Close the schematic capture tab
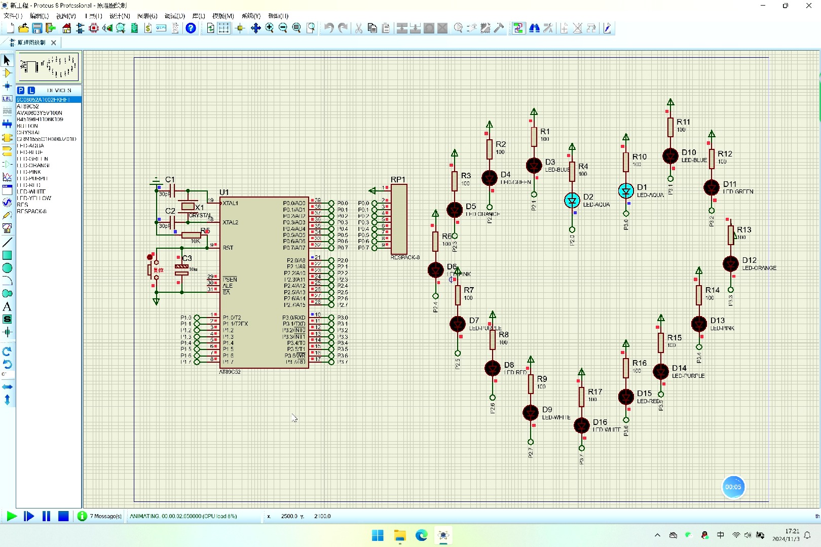 [54, 43]
